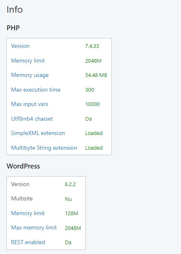Click the Info page title
181x254 pixels.
(x=15, y=9)
